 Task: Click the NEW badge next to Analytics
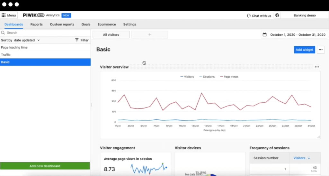click(66, 15)
